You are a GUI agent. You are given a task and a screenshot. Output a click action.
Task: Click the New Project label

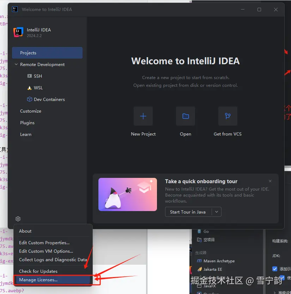[143, 134]
